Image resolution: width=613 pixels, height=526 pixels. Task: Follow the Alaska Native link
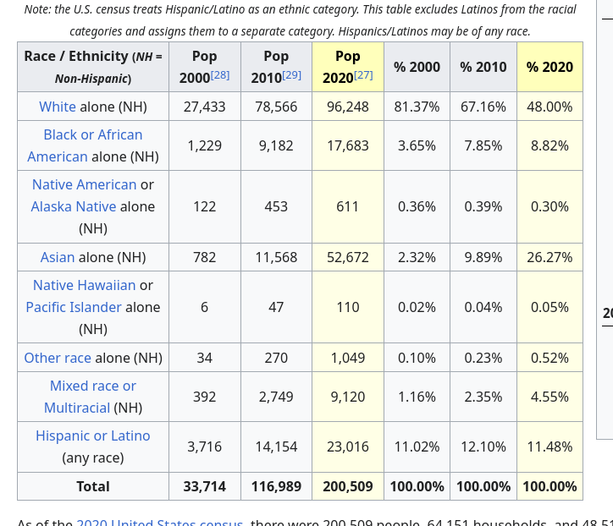[x=74, y=206]
